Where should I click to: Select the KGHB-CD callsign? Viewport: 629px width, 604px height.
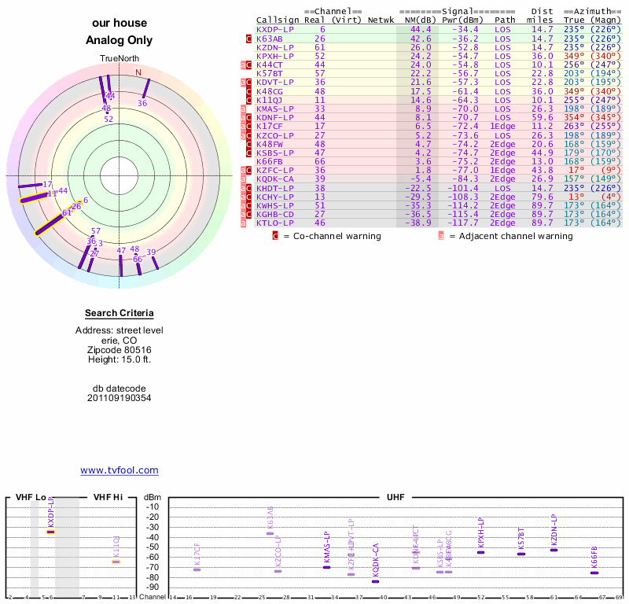pyautogui.click(x=274, y=214)
